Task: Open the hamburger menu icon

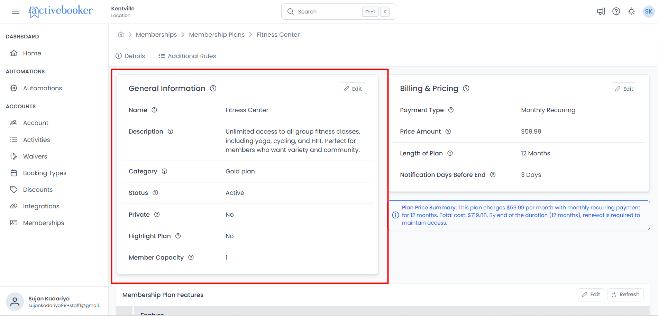Action: (16, 11)
